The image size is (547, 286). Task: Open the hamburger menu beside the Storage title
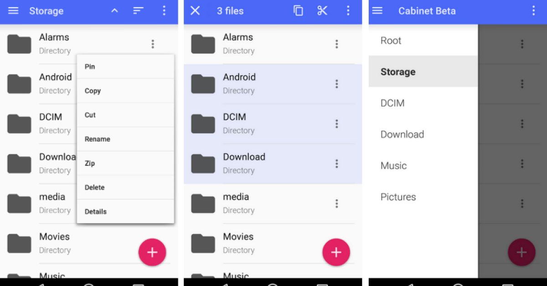point(14,11)
